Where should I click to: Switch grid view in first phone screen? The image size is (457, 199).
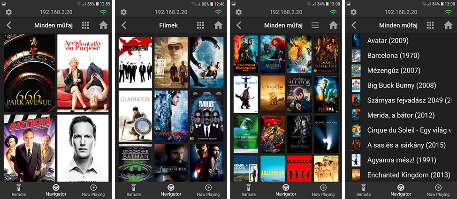coord(85,25)
